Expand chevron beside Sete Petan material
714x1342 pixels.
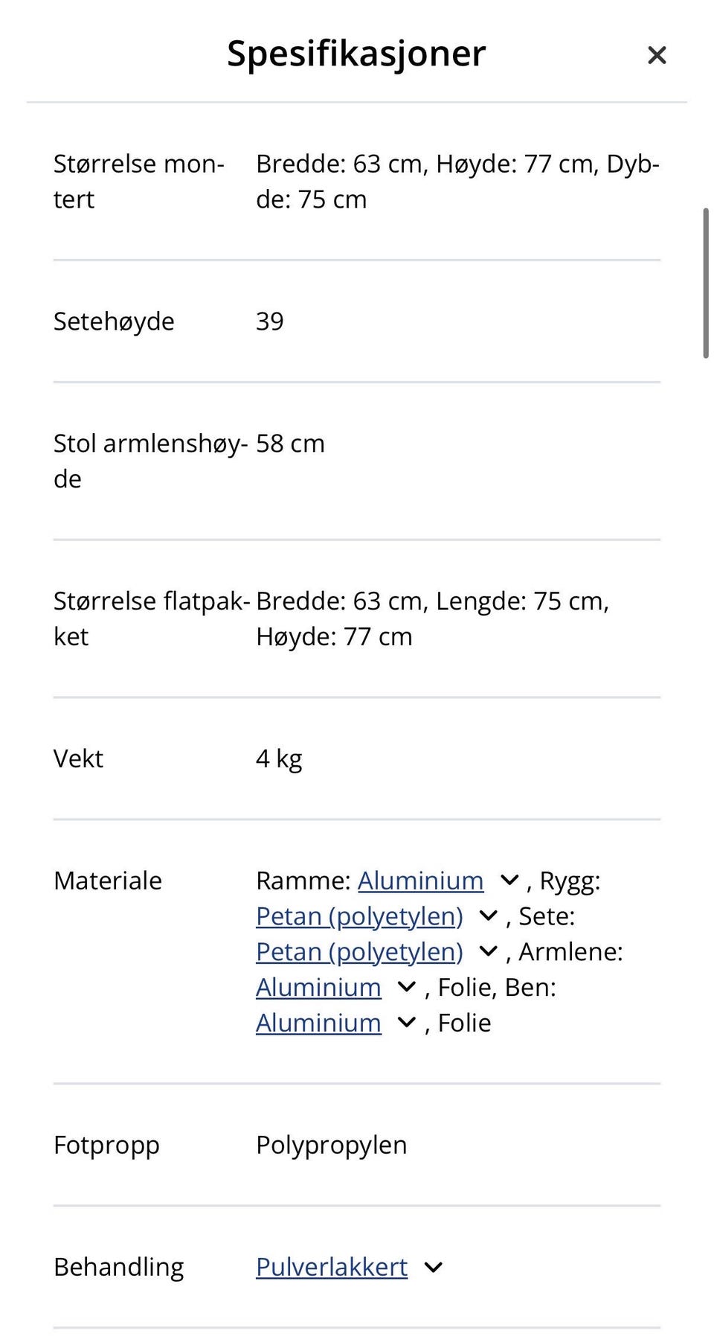click(x=488, y=952)
